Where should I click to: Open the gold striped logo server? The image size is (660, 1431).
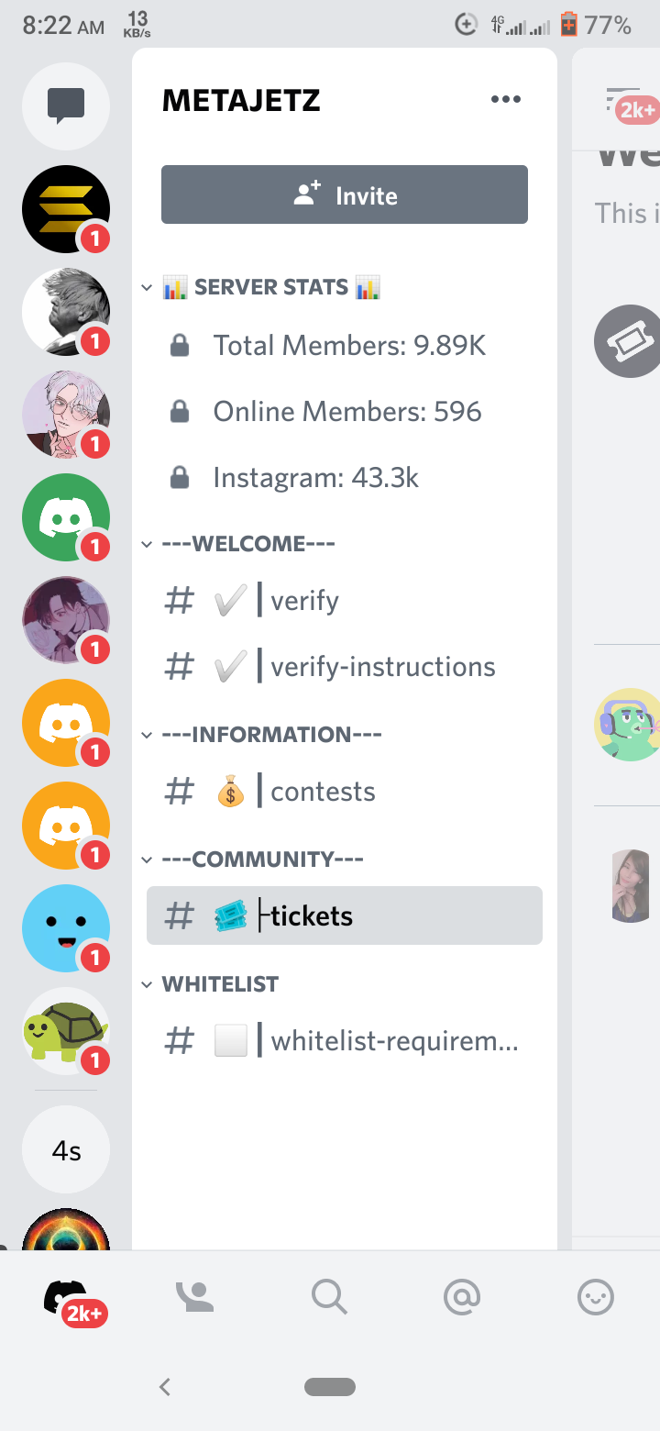point(66,209)
